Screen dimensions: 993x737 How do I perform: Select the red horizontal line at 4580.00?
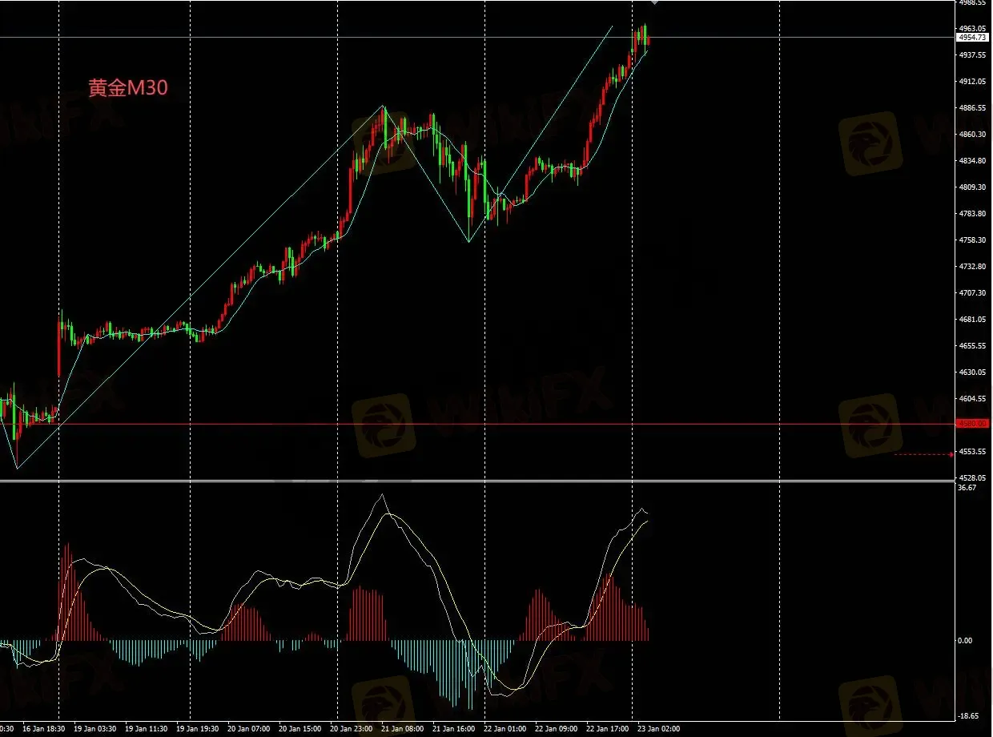point(478,424)
